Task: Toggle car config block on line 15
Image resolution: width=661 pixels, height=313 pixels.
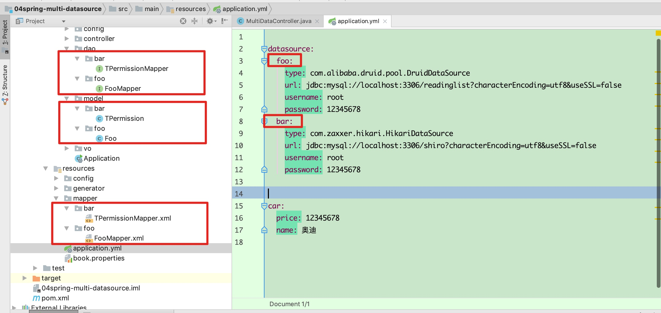Action: 264,205
